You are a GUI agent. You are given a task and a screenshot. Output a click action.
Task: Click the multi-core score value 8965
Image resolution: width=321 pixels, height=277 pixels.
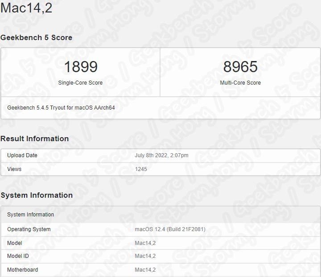[x=240, y=67]
